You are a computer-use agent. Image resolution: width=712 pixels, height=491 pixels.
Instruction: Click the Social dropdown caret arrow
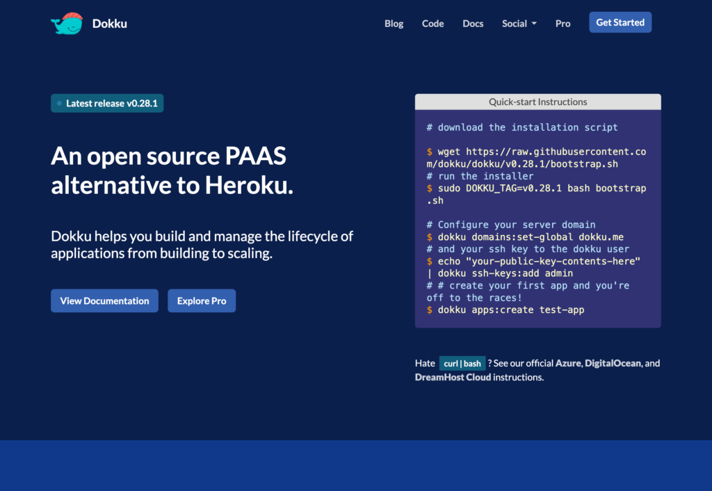point(534,24)
